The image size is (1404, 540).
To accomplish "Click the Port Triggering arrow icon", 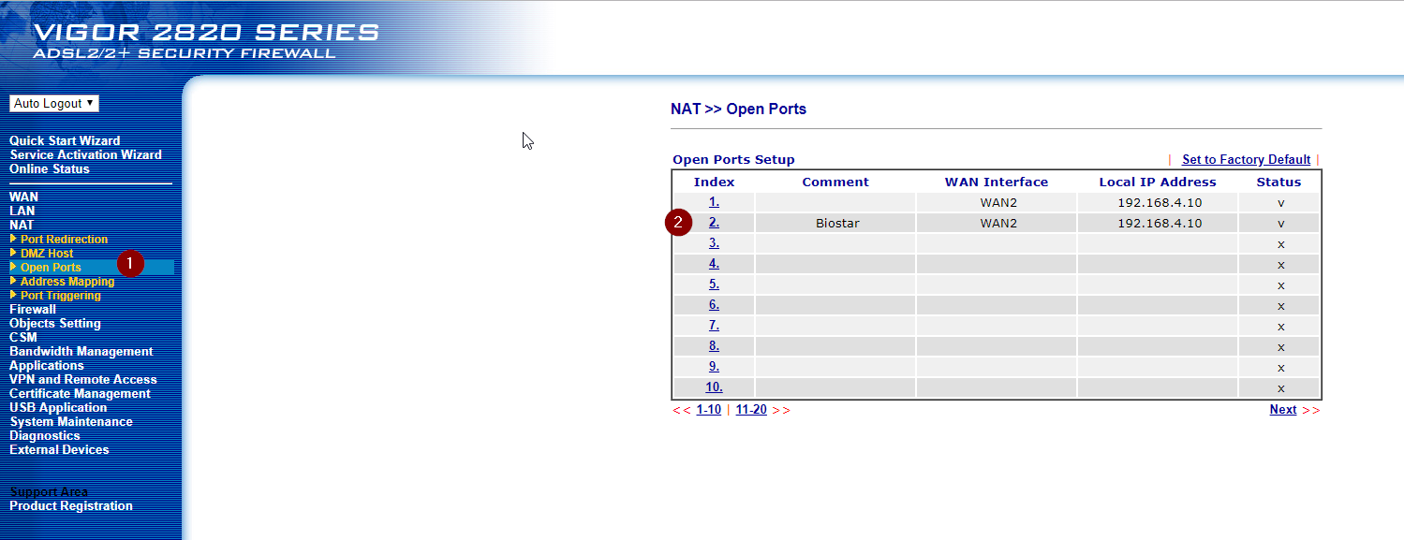I will 13,295.
